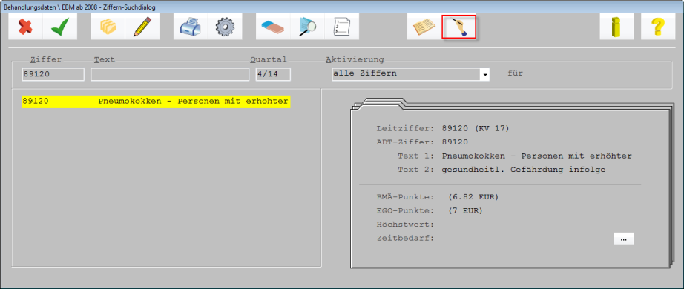Open the yellow folders icon
The image size is (684, 289).
coord(108,27)
